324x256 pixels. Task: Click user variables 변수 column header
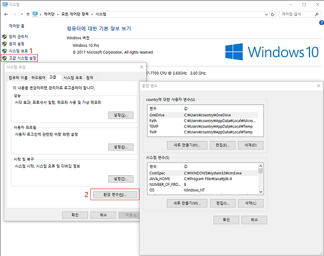coord(165,109)
